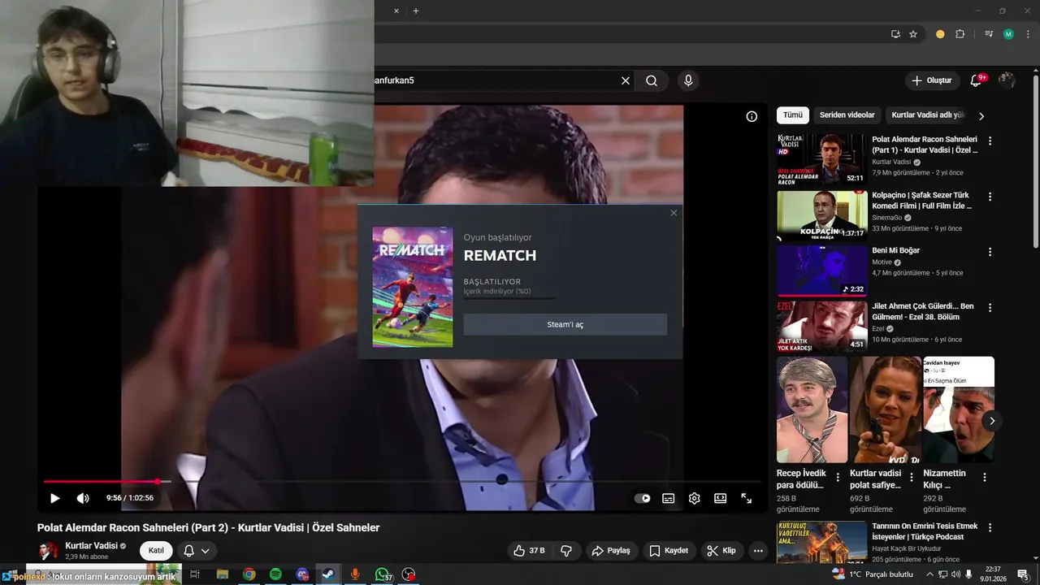The image size is (1040, 585).
Task: Show hidden system tray icons
Action: 929,574
